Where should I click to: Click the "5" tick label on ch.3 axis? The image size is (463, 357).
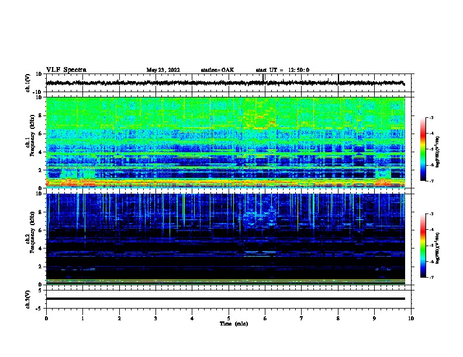40,290
